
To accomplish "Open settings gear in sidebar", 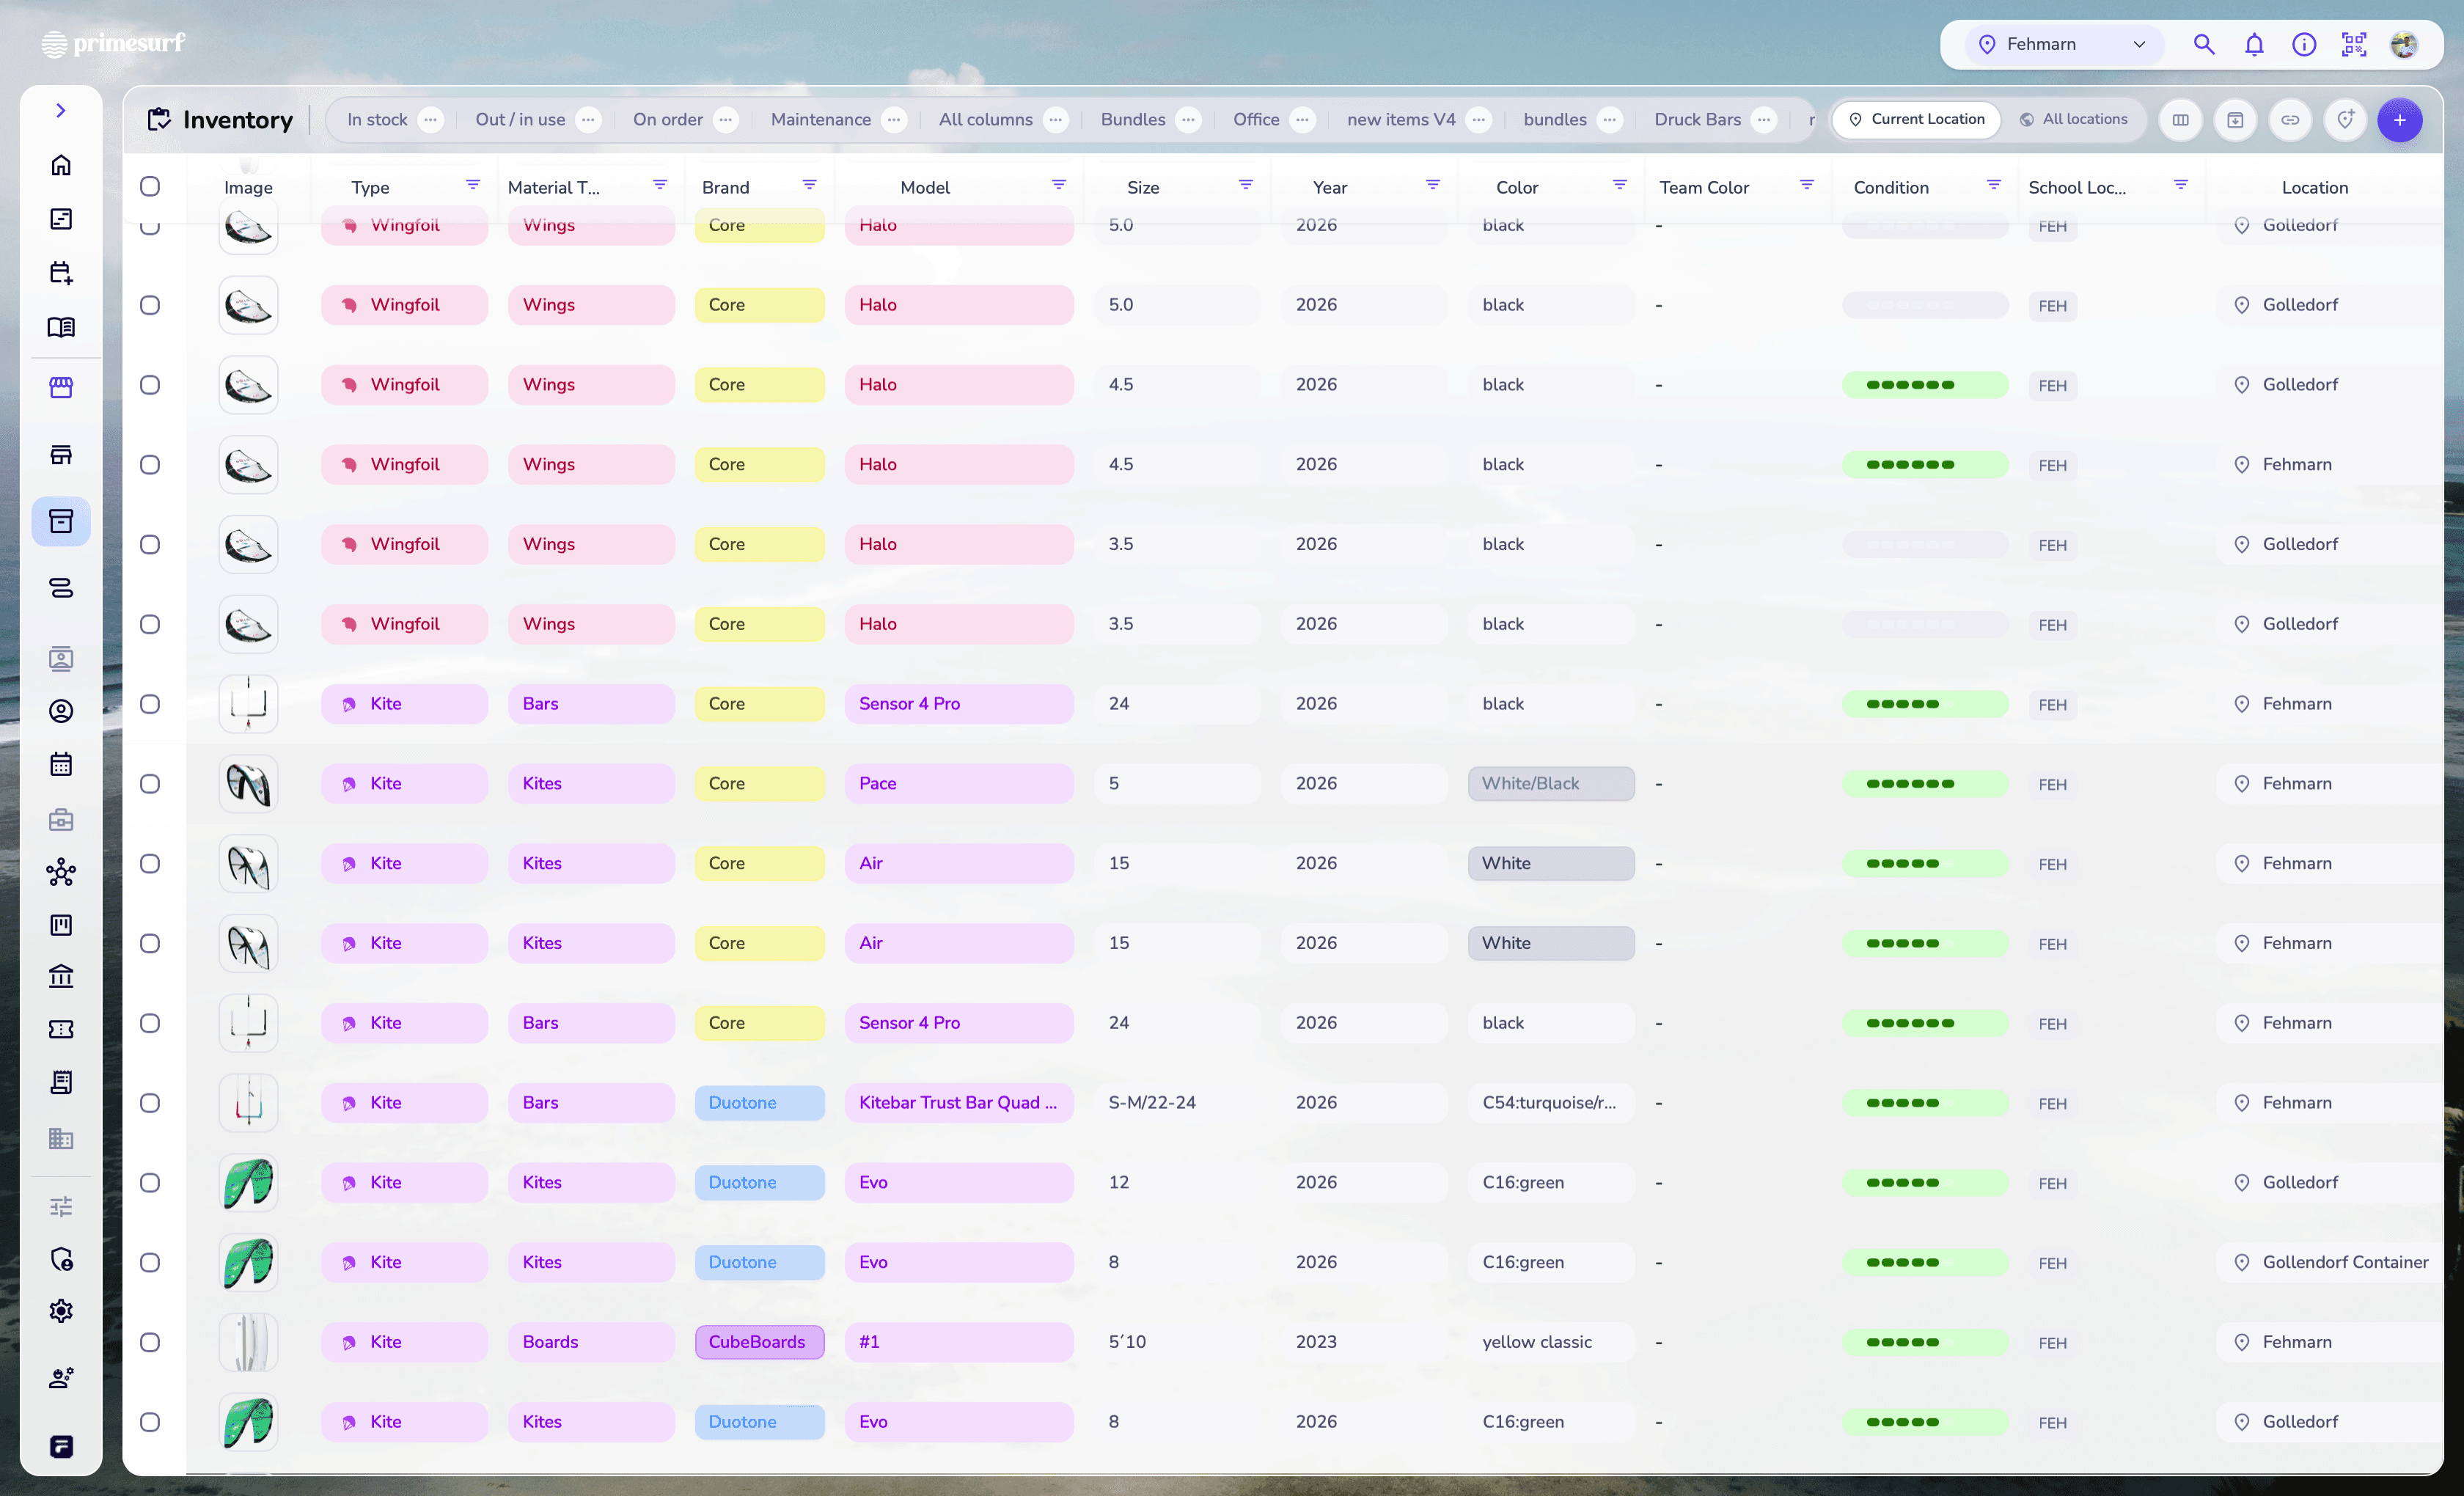I will (x=61, y=1311).
